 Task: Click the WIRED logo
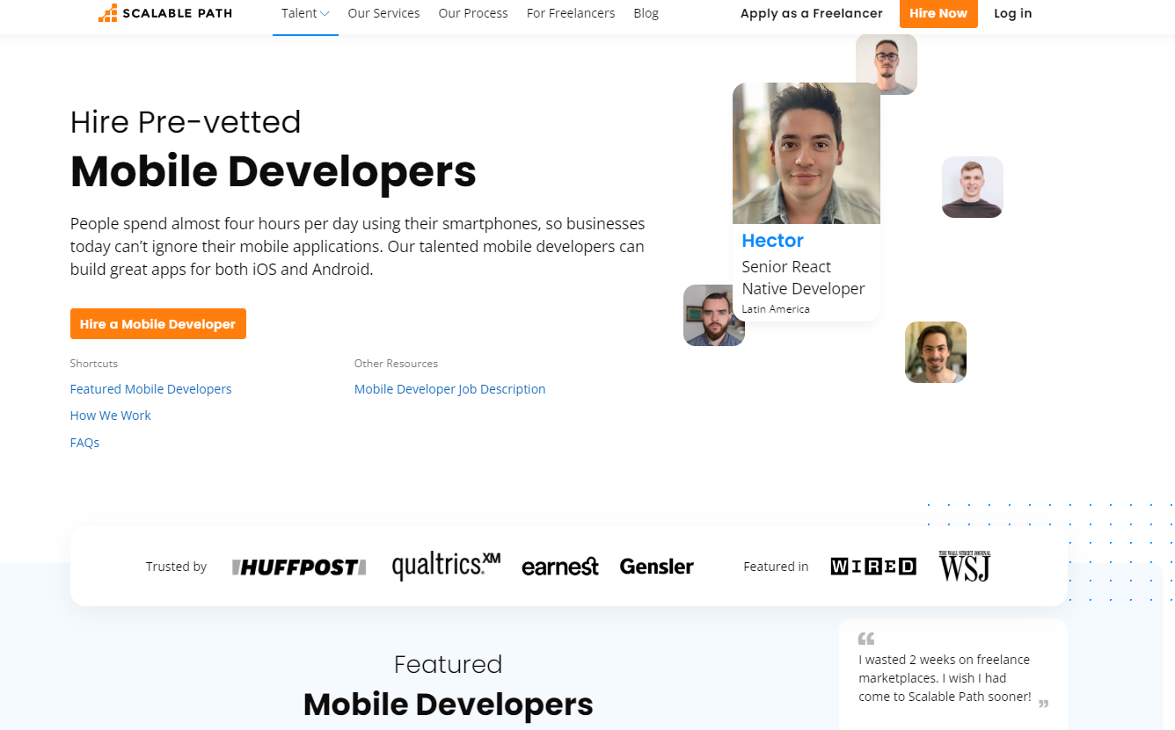872,567
